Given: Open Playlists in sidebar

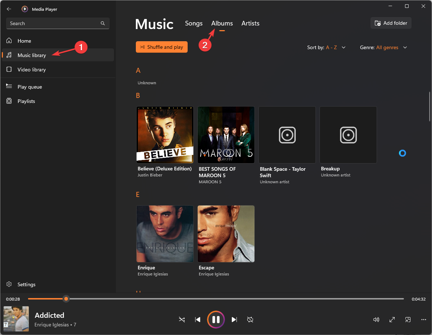Looking at the screenshot, I should (x=58, y=101).
